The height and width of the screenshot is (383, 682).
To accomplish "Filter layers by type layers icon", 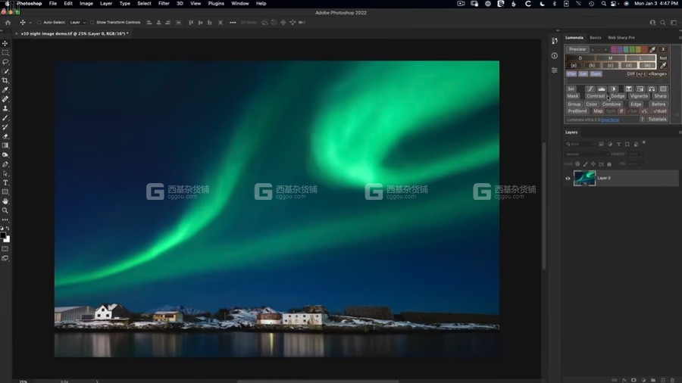I will point(618,144).
